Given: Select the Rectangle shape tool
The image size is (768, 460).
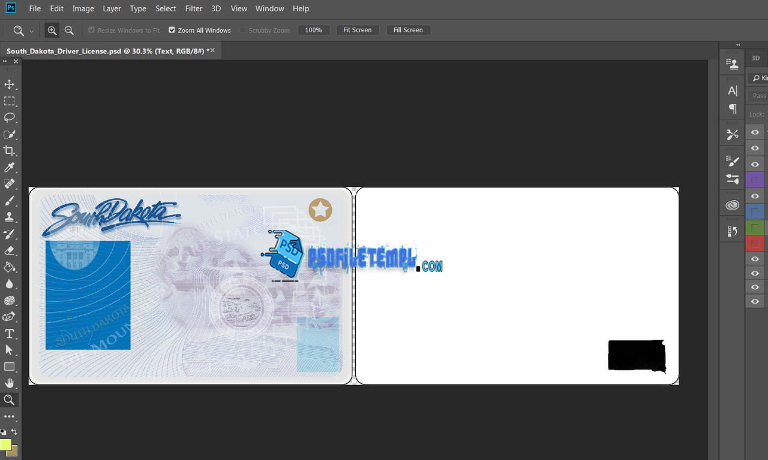Looking at the screenshot, I should click(x=10, y=367).
